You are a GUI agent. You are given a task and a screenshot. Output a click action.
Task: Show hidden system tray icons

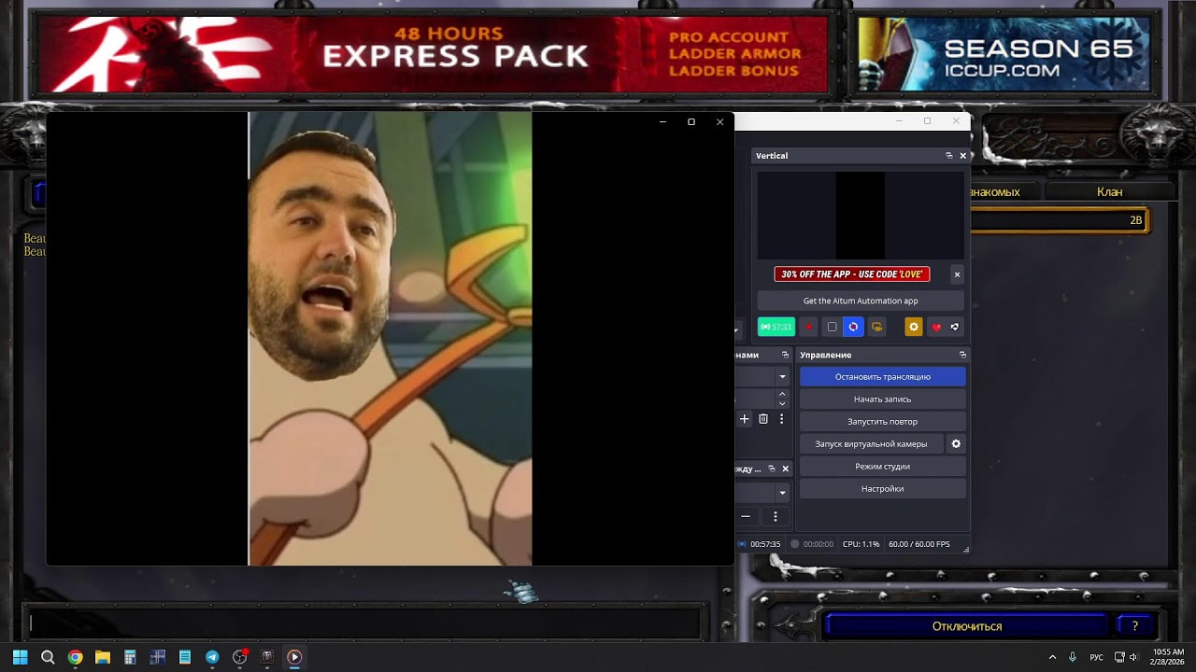1052,657
